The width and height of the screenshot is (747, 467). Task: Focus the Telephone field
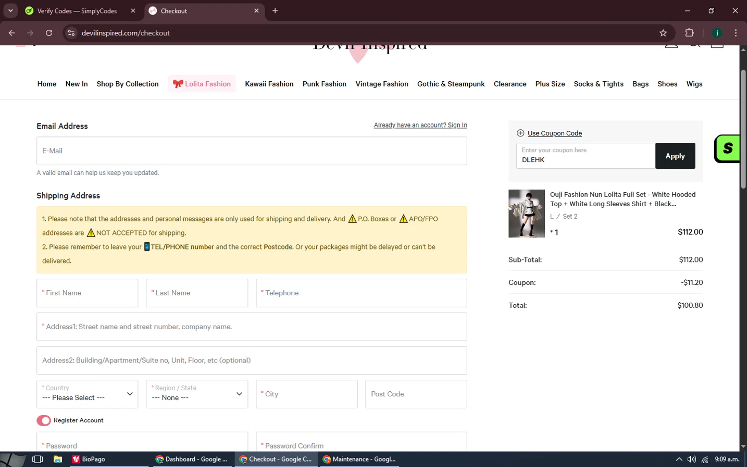361,293
